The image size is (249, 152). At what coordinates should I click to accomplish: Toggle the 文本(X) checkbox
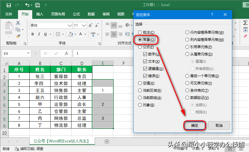145,61
